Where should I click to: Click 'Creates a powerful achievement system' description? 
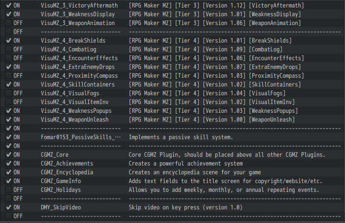click(186, 164)
